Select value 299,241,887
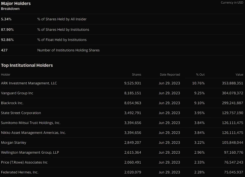 pyautogui.click(x=233, y=103)
